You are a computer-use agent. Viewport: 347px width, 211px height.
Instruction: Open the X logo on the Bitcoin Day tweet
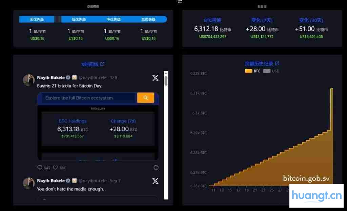[x=155, y=78]
